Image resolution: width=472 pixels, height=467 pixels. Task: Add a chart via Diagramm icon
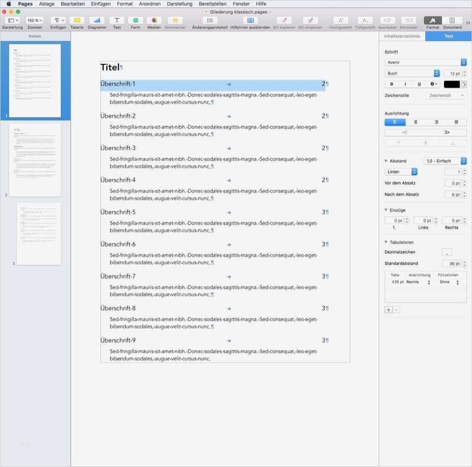pyautogui.click(x=96, y=20)
